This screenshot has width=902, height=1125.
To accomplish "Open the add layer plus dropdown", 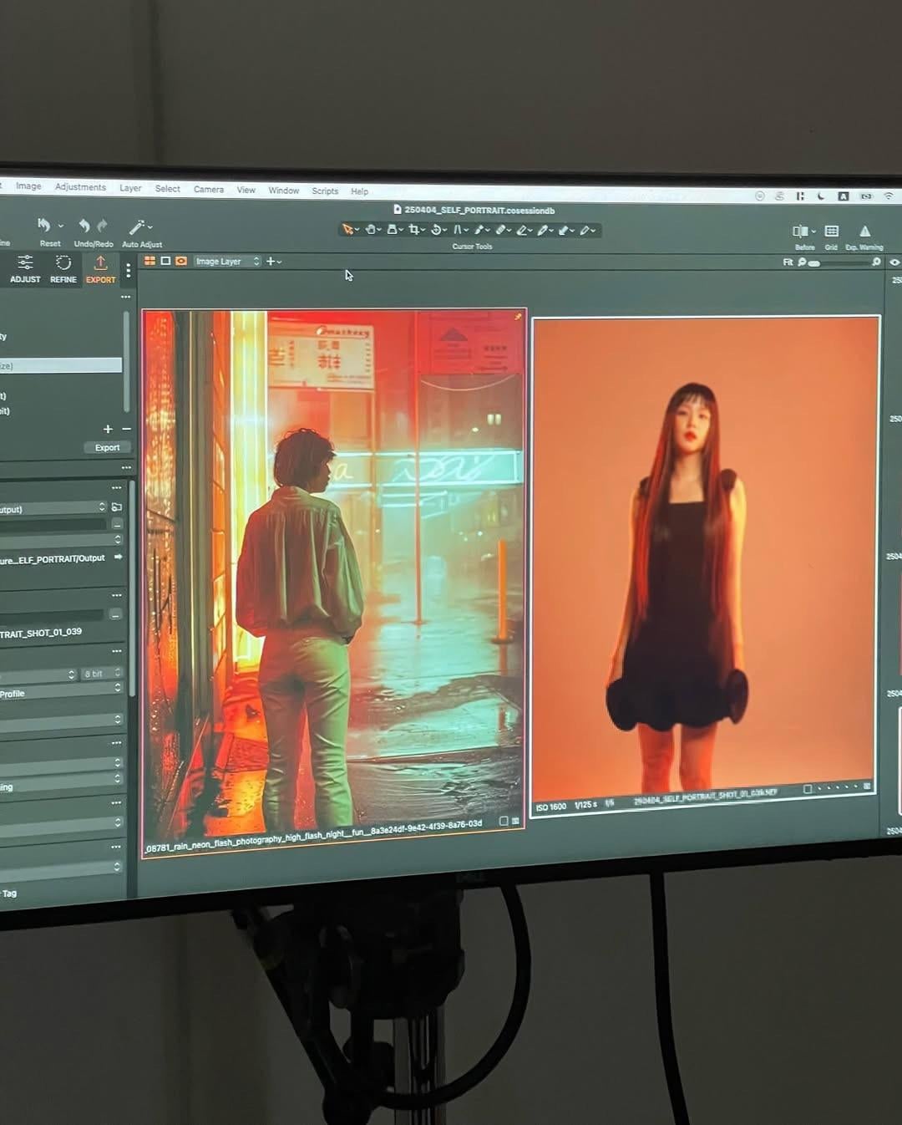I will pos(273,262).
